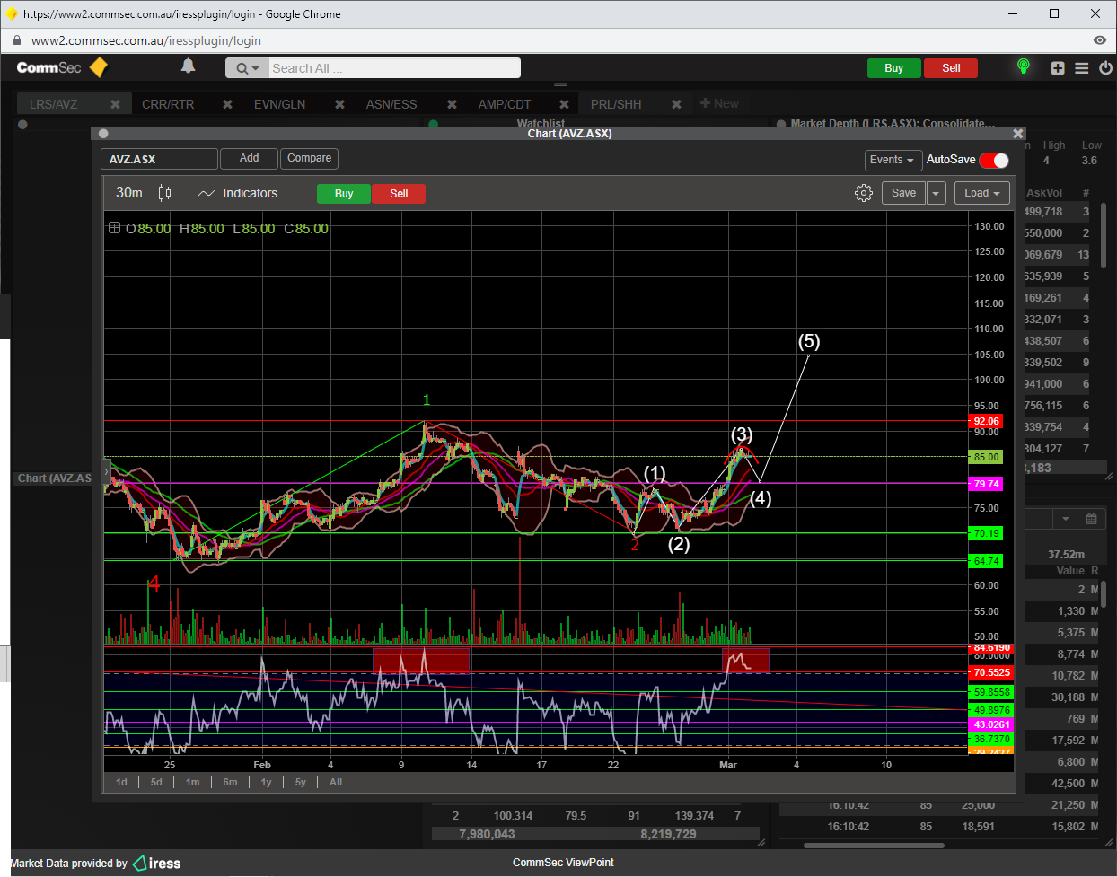Close the PRL/SHH tab

click(x=676, y=104)
